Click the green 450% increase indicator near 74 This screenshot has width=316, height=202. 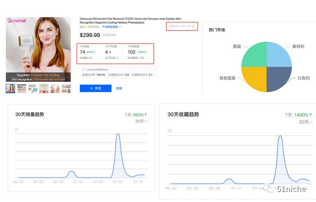click(x=91, y=52)
